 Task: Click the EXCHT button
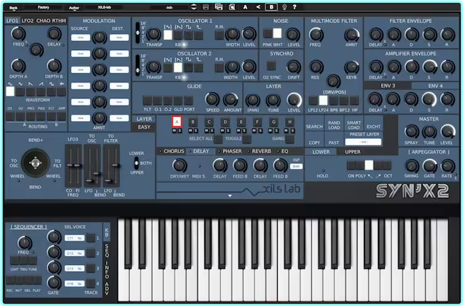[x=374, y=126]
